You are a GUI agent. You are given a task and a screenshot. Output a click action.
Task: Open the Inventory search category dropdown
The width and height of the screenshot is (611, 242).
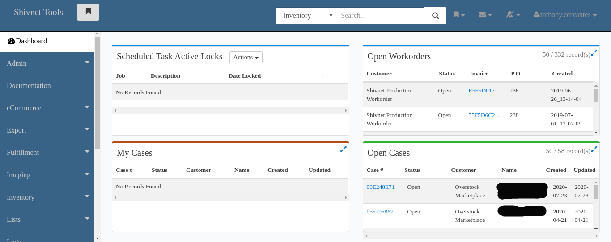click(305, 16)
